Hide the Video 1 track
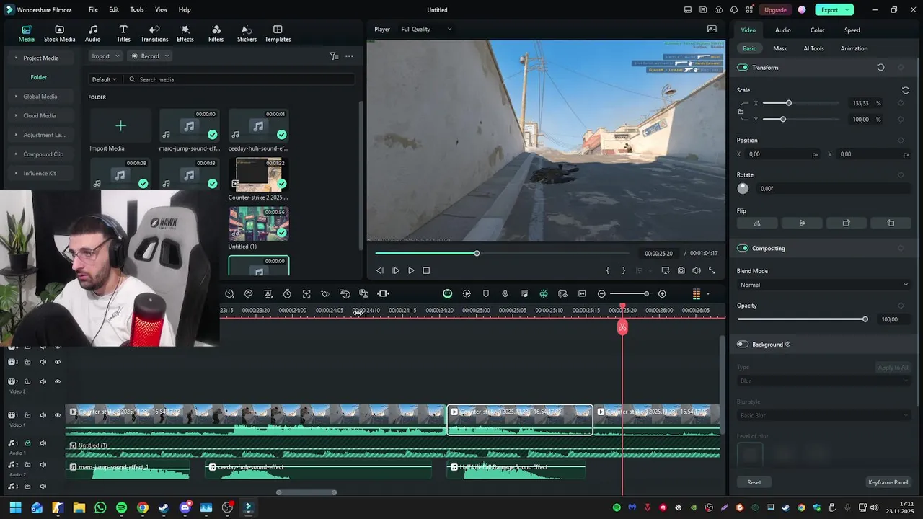 [x=58, y=415]
